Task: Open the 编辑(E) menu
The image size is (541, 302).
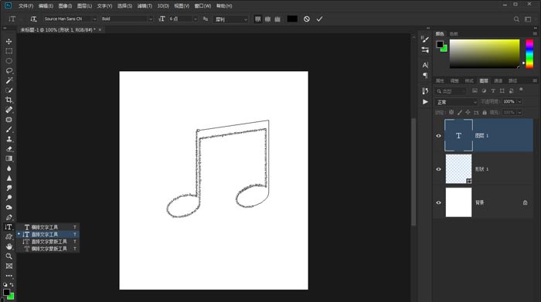Action: tap(46, 6)
